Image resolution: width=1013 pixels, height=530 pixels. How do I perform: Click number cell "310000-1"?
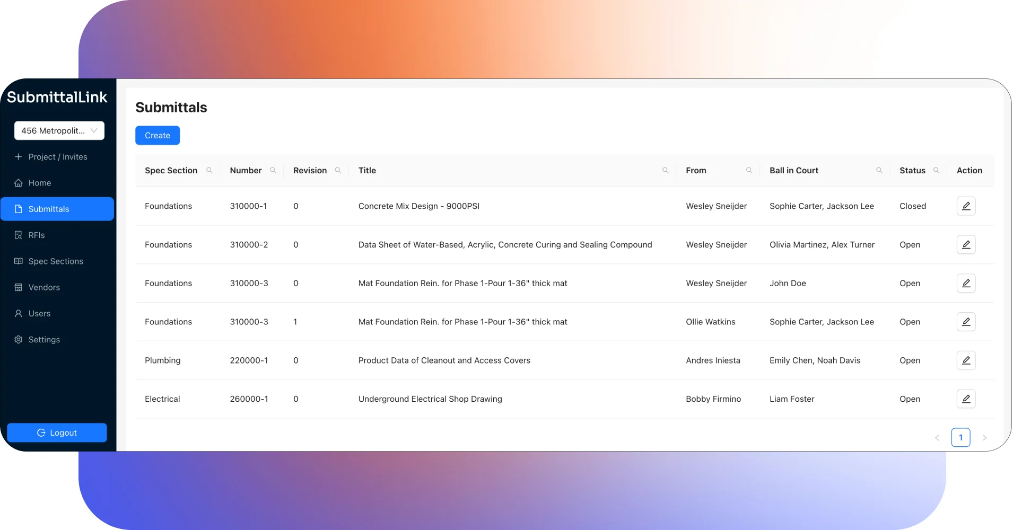(248, 206)
